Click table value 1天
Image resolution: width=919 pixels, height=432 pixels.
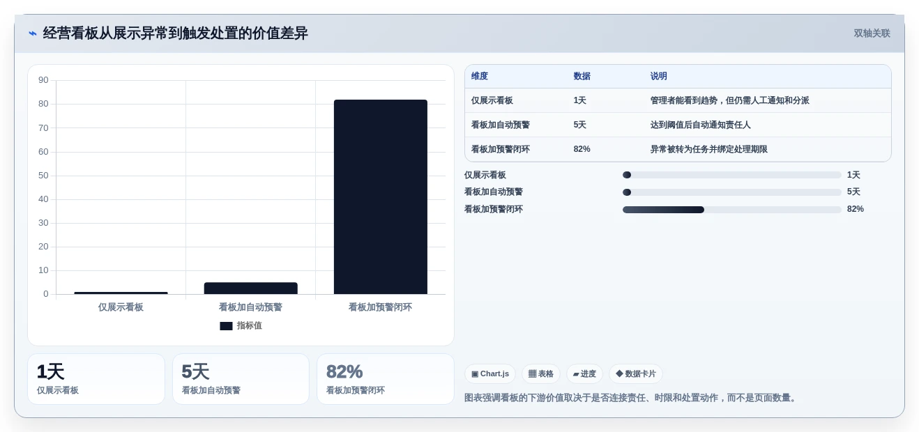pos(580,100)
